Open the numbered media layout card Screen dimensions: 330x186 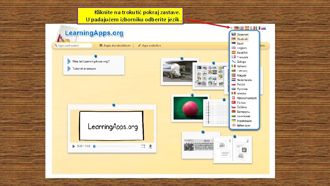[x=233, y=150]
